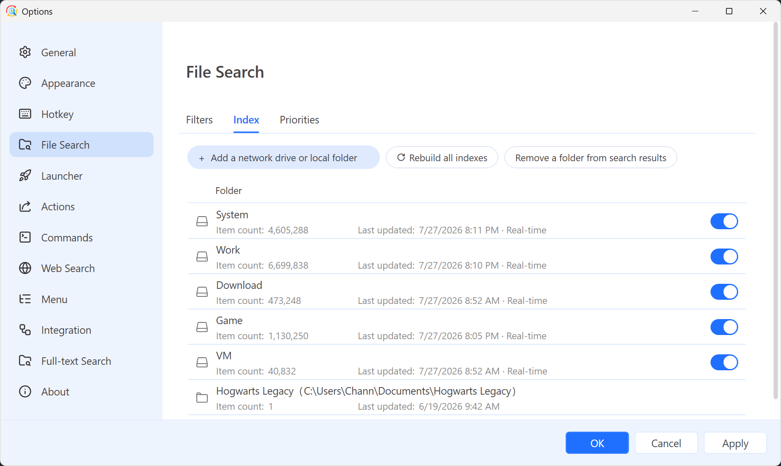Click the Actions share icon
This screenshot has width=781, height=466.
(x=25, y=207)
